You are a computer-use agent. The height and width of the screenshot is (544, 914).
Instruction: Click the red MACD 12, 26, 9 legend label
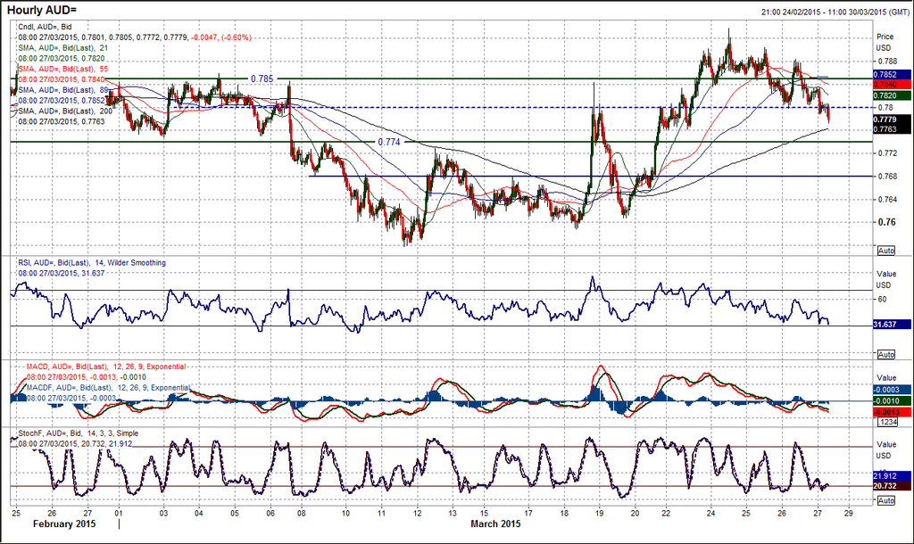pos(106,367)
